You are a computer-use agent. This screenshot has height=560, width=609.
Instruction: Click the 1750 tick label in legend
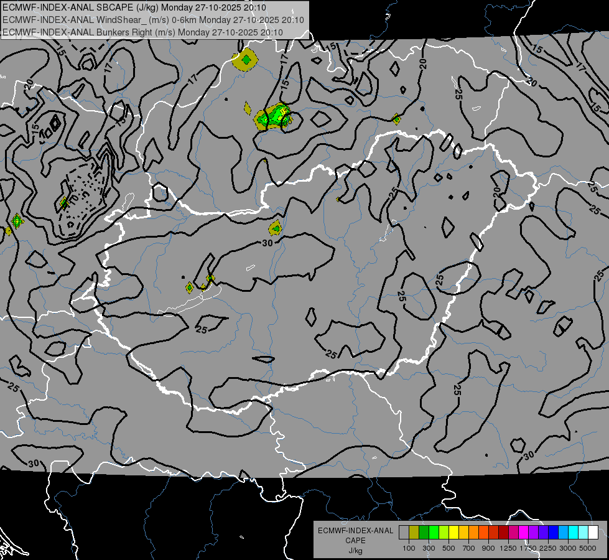click(528, 548)
